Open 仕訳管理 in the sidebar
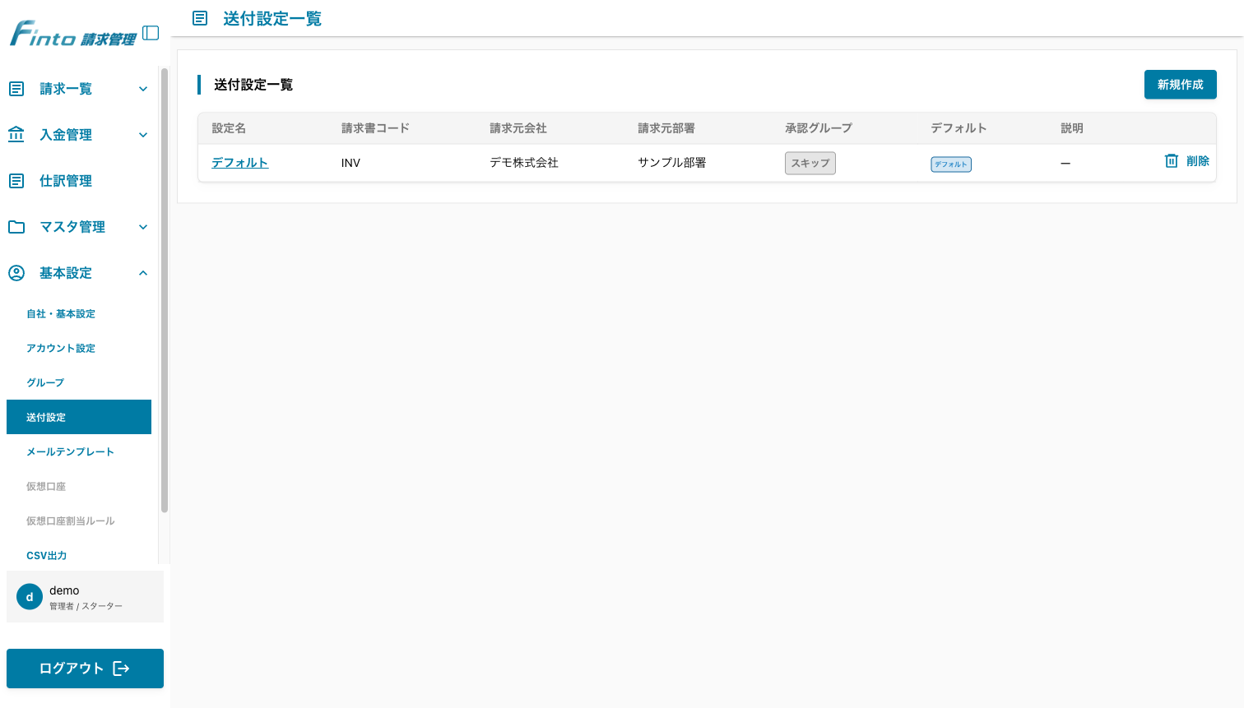The height and width of the screenshot is (708, 1244). (x=79, y=181)
